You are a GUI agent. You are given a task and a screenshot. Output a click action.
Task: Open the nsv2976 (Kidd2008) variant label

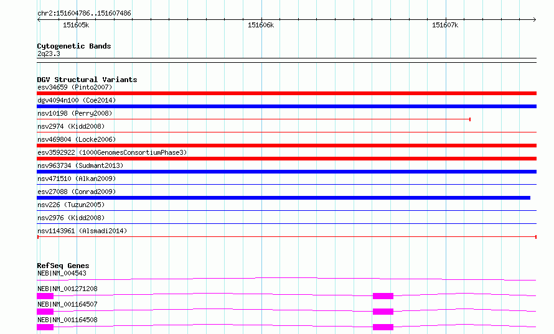click(x=71, y=218)
